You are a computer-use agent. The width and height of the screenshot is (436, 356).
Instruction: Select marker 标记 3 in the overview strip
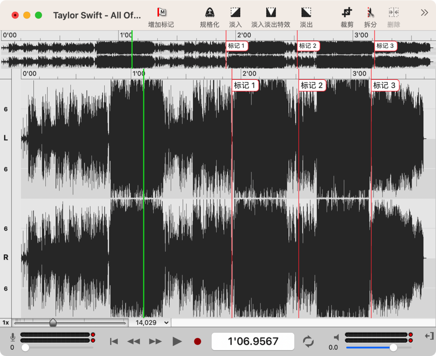[x=385, y=46]
